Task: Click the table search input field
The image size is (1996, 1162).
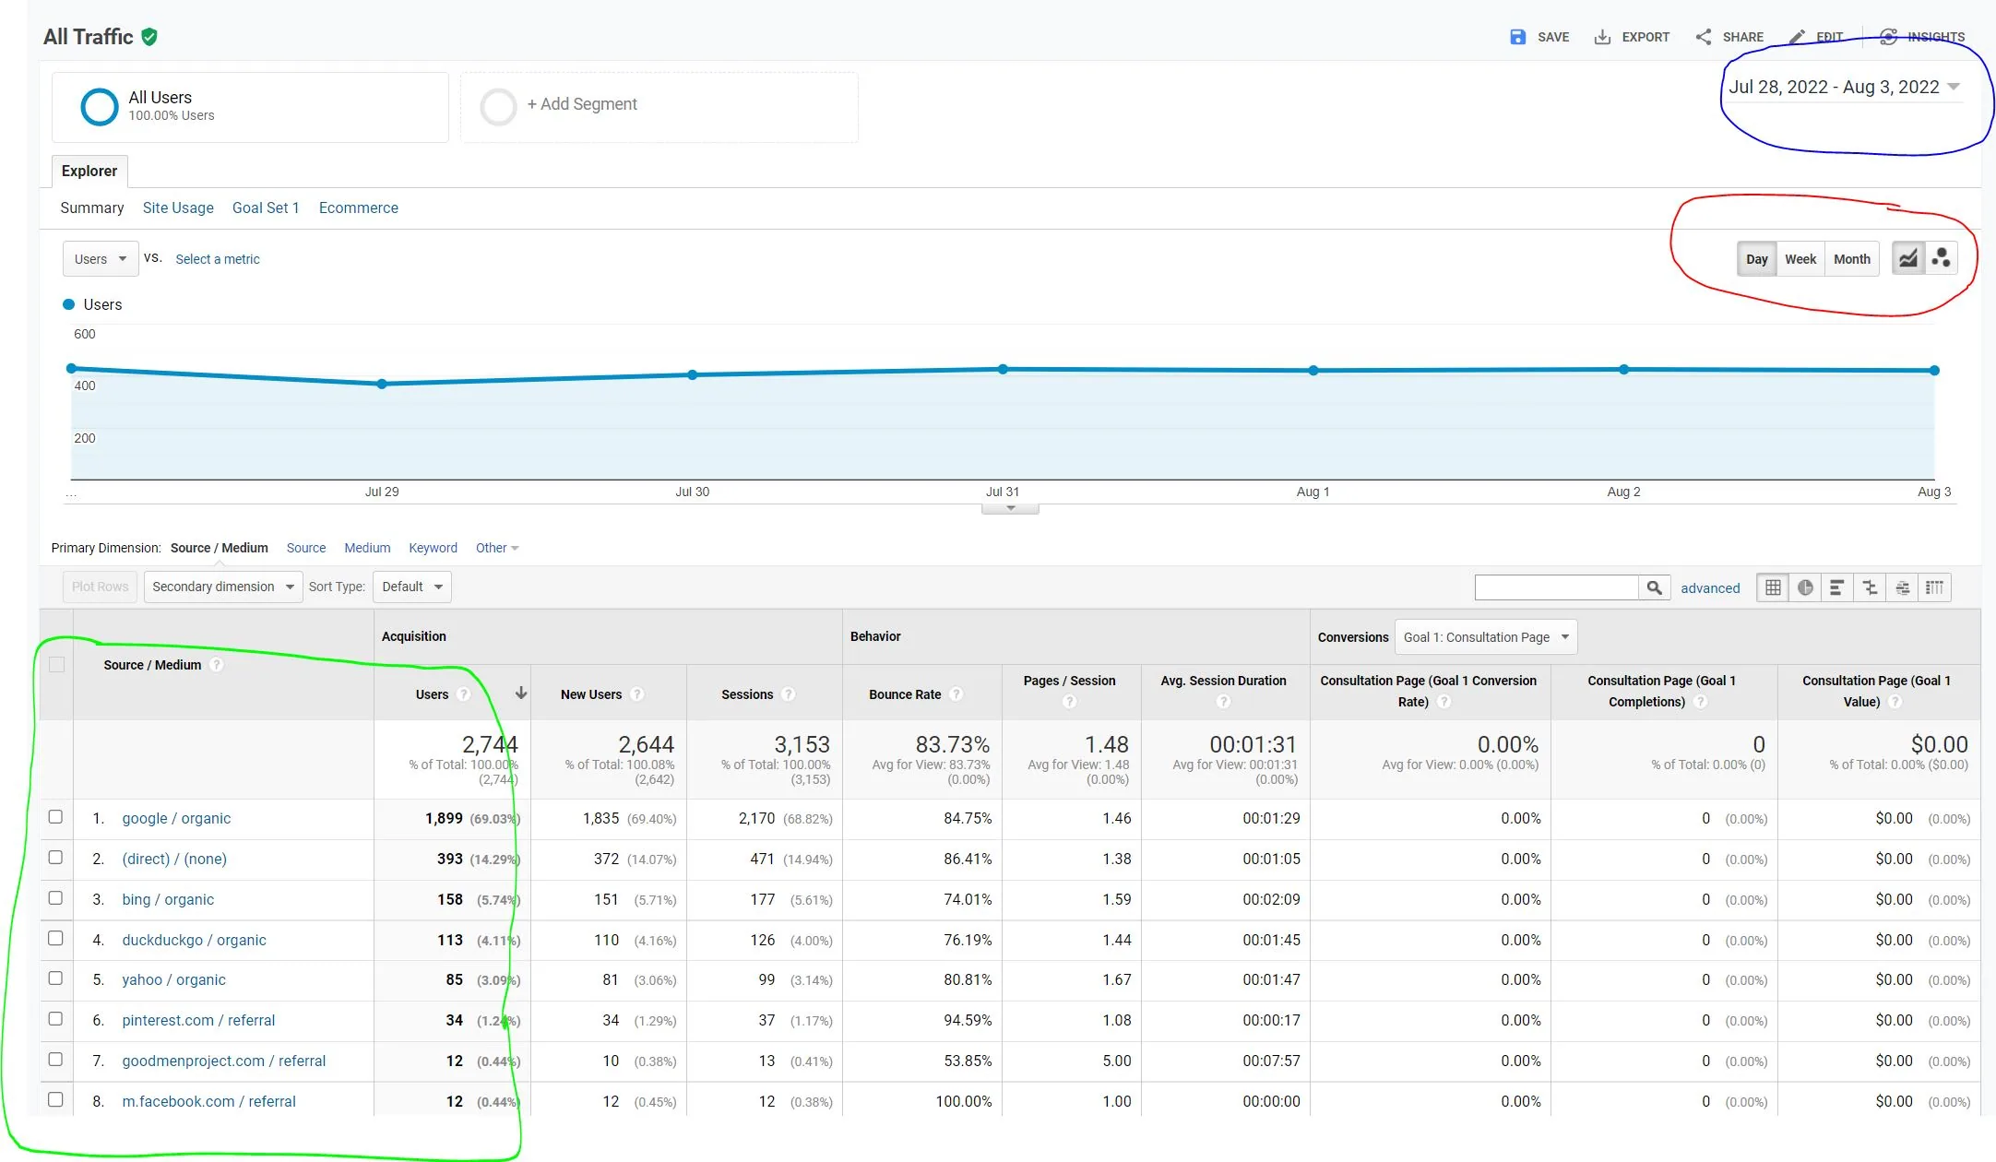Action: (1556, 587)
